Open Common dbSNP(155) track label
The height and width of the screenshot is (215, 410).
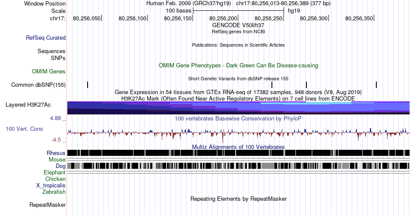(38, 85)
